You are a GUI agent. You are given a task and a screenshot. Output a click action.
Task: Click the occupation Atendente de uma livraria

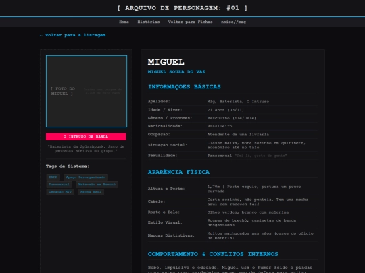[238, 135]
